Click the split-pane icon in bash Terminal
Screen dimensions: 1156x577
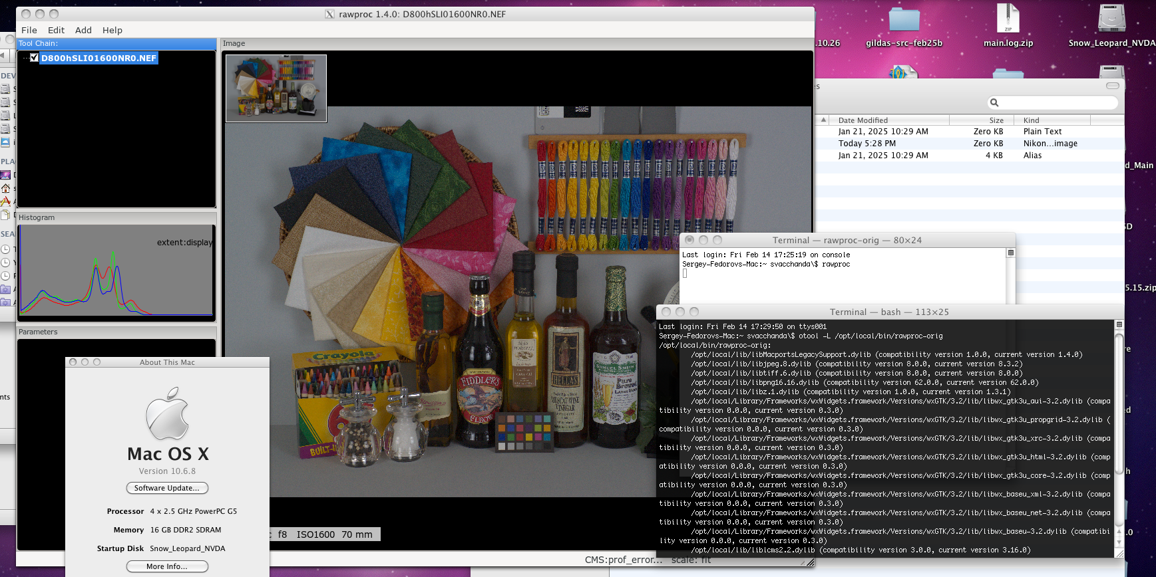pos(1119,324)
